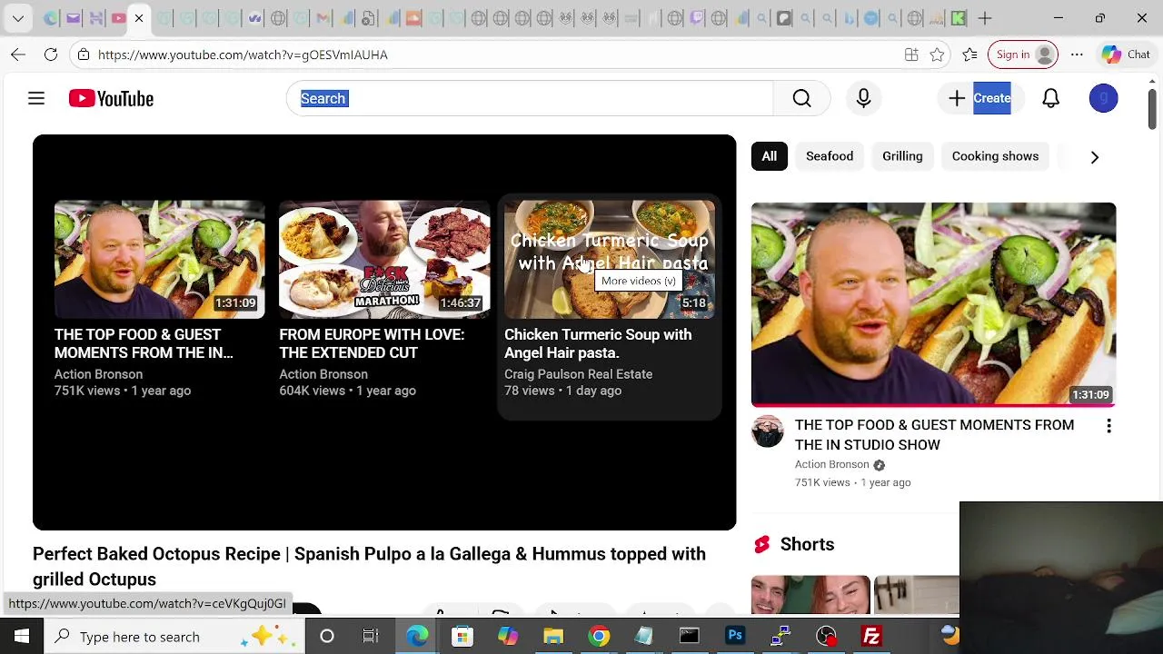Open the account avatar menu

click(1103, 98)
